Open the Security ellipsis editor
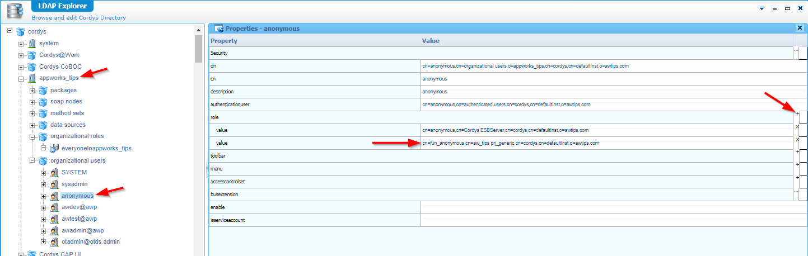The height and width of the screenshot is (256, 808). [796, 50]
